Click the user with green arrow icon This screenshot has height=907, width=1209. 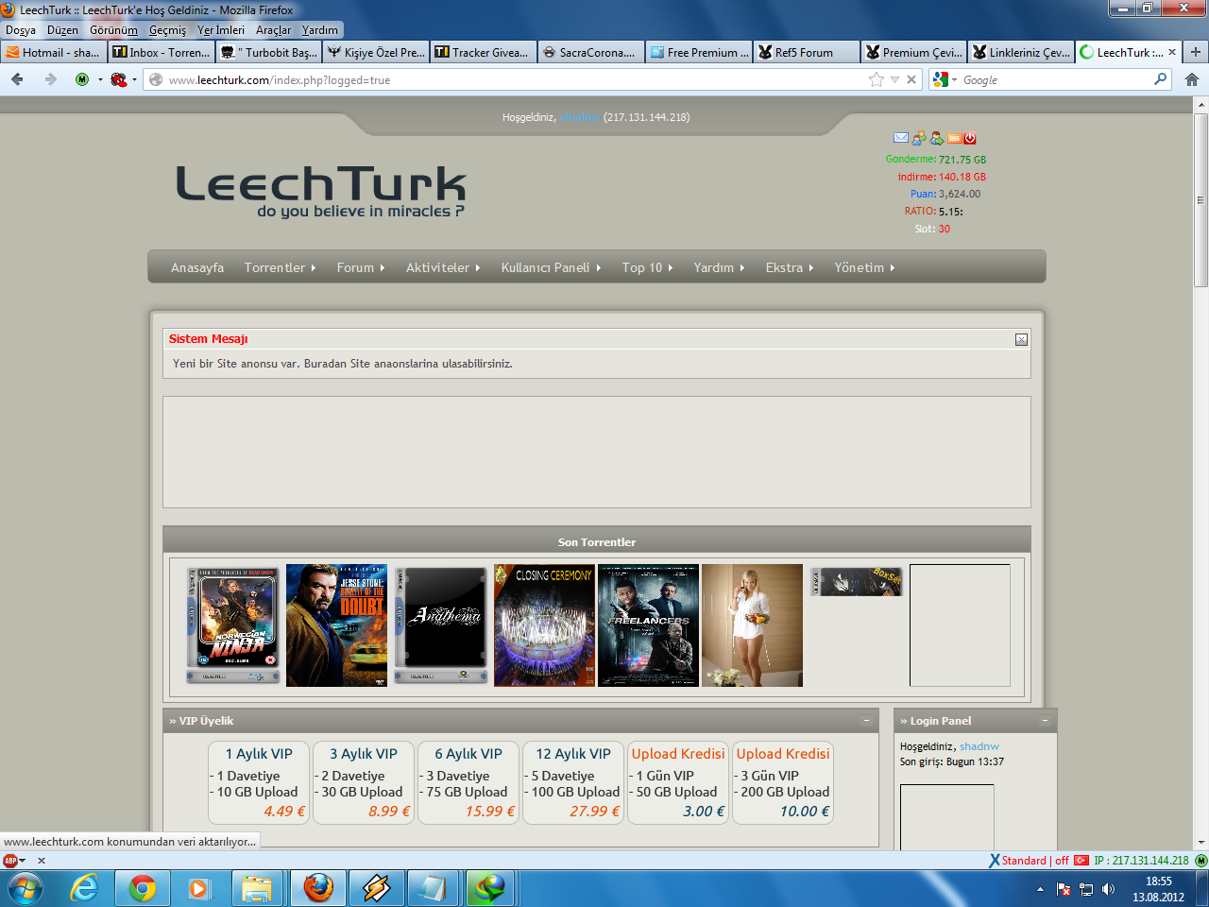pyautogui.click(x=936, y=138)
